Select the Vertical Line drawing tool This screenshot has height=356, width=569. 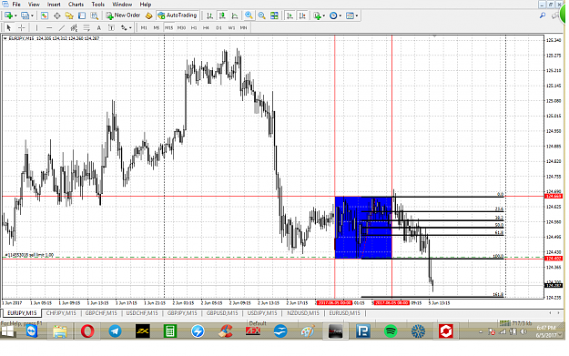36,27
